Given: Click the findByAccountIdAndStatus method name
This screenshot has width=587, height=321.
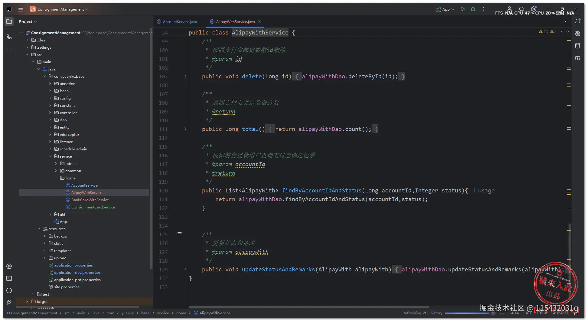Looking at the screenshot, I should click(x=321, y=191).
